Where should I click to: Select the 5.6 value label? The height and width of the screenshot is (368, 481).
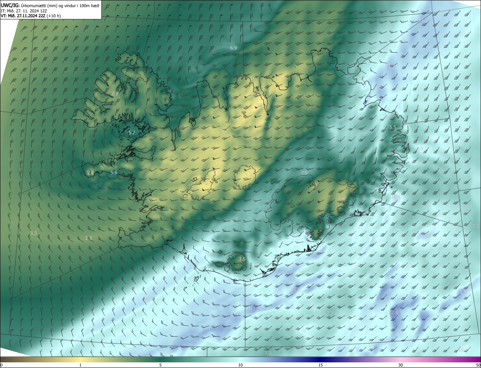click(x=114, y=172)
